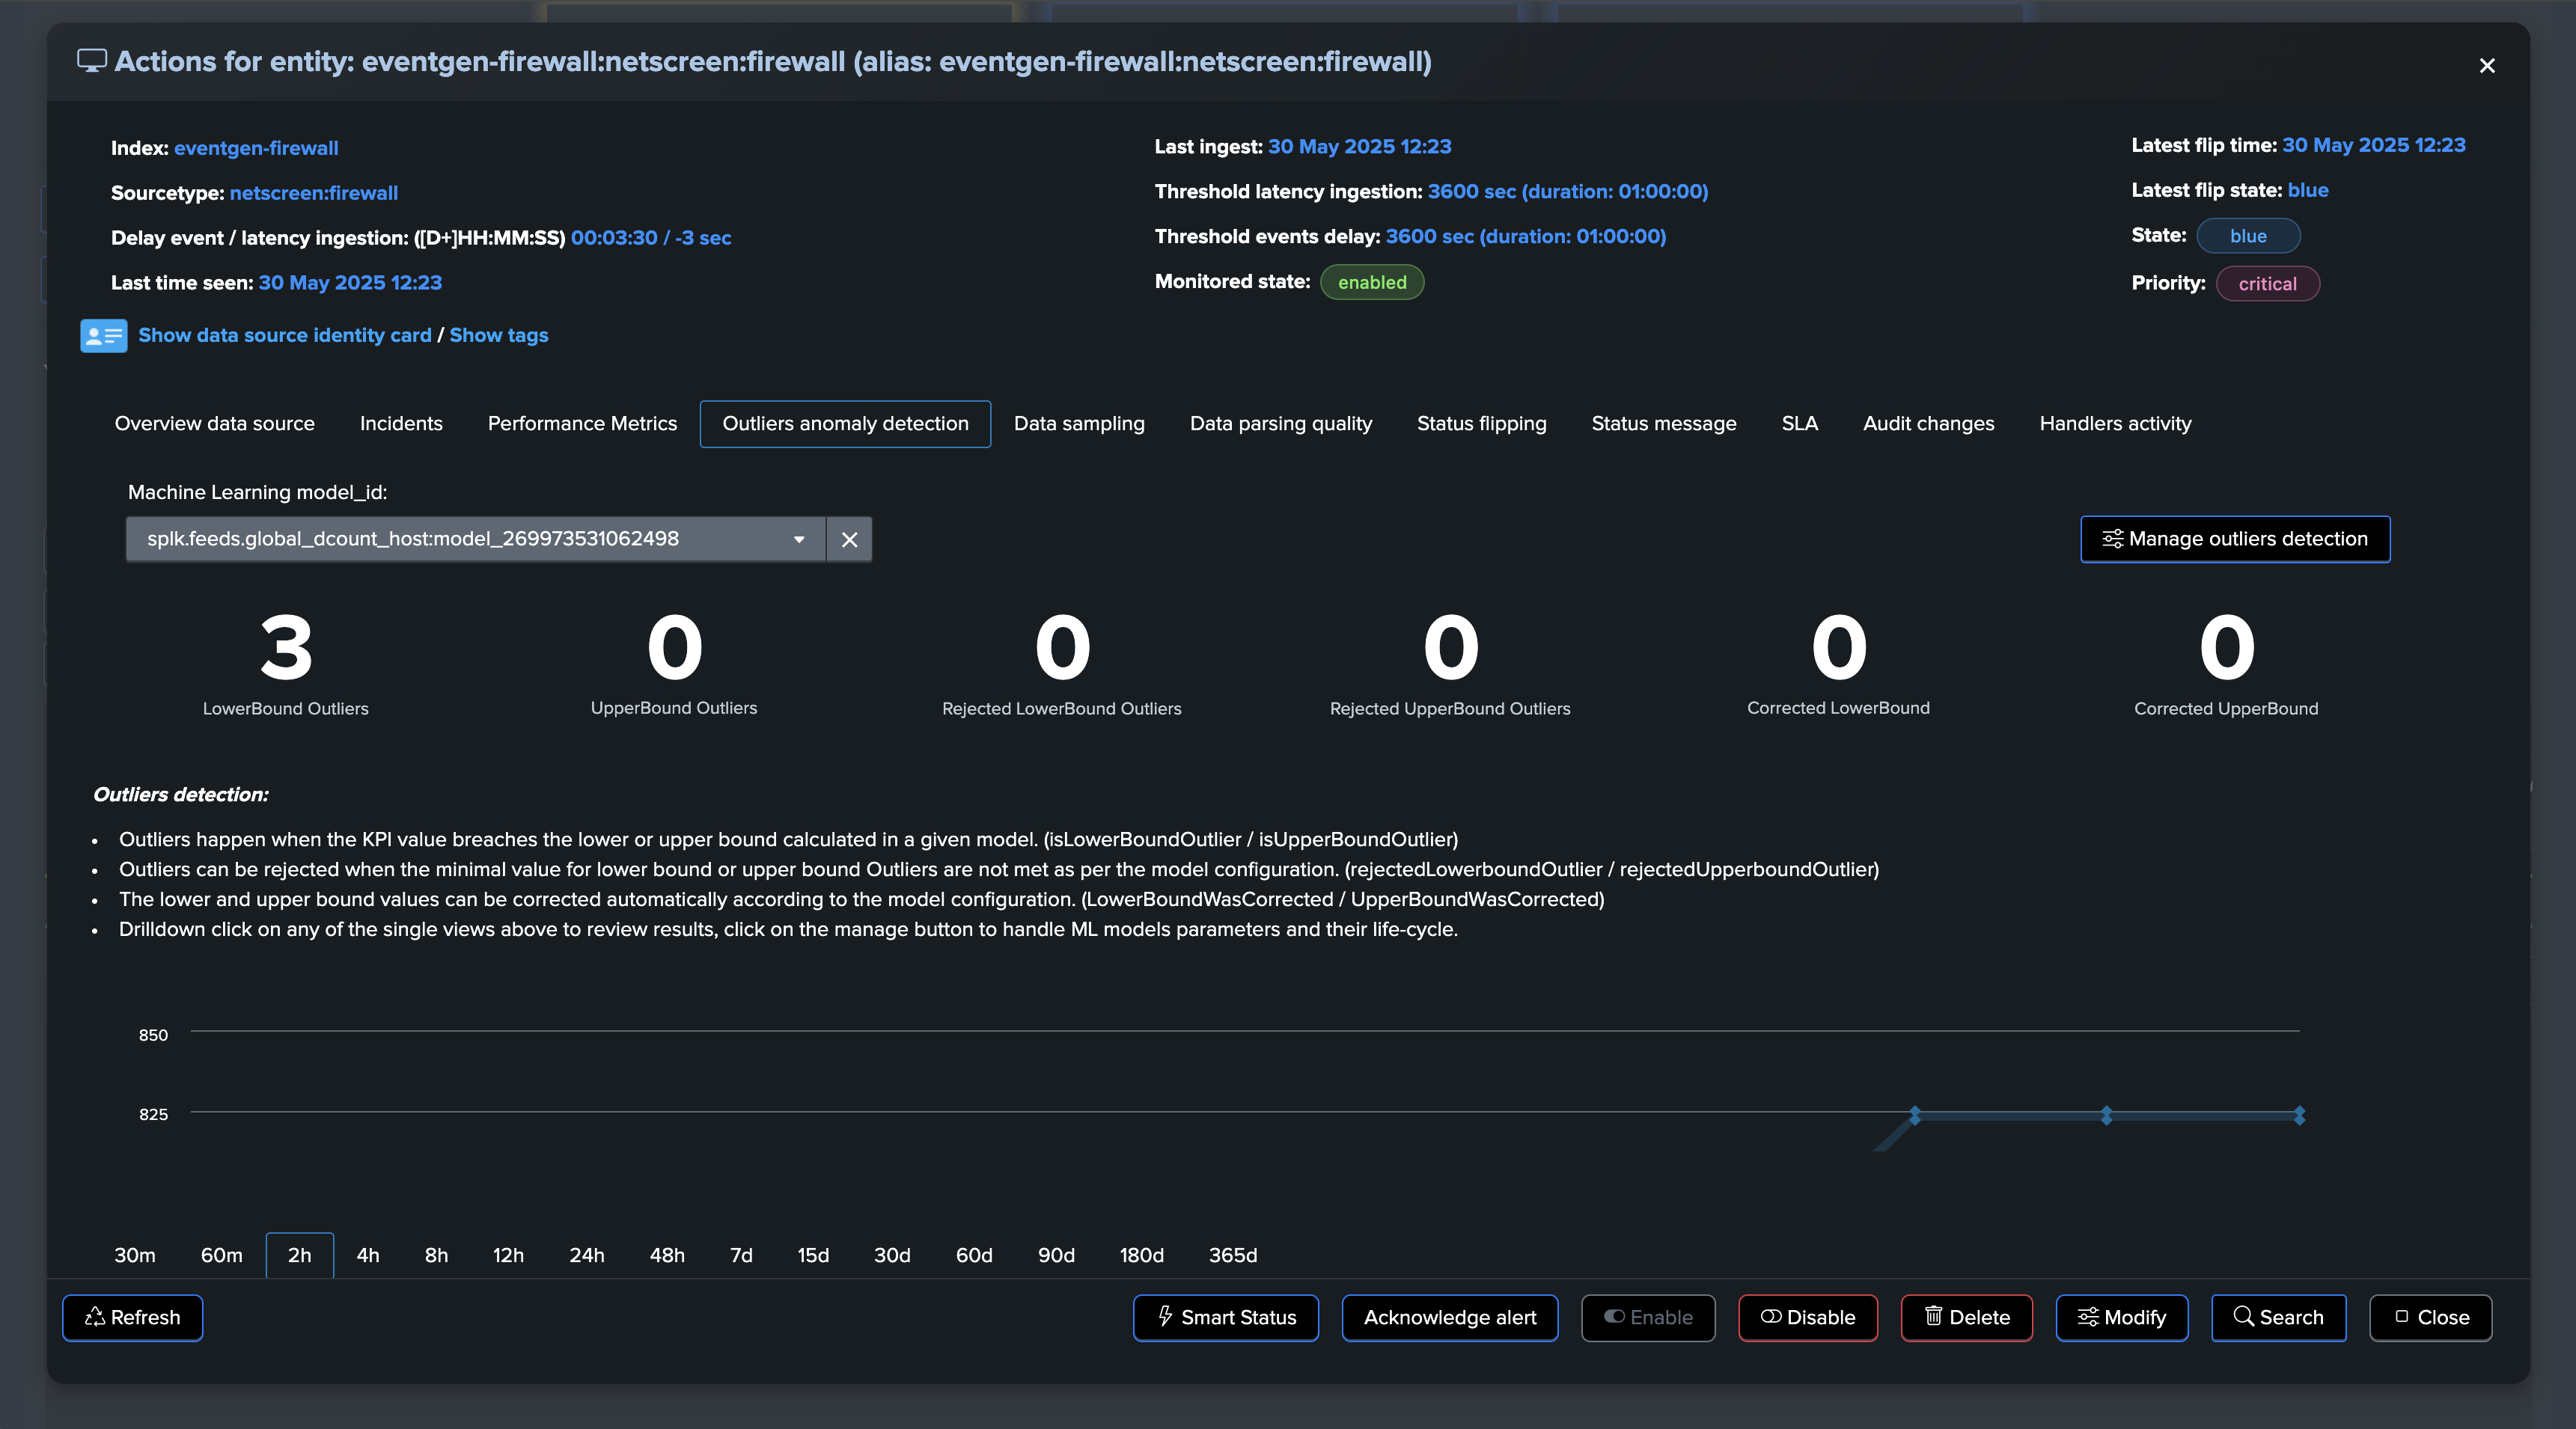Click the identity card icon
Image resolution: width=2576 pixels, height=1429 pixels.
coord(103,336)
